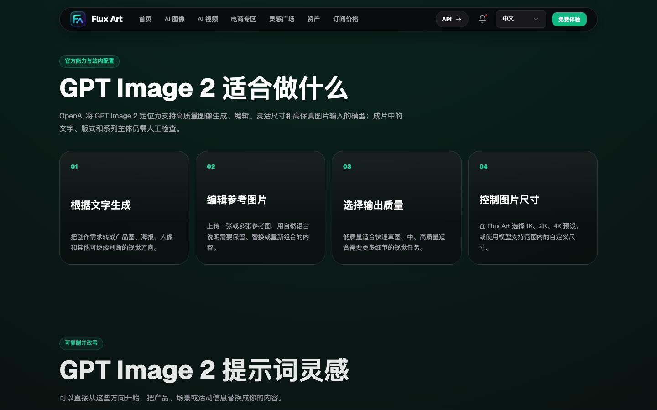Select the 控制图片尺寸 card
Screen dimensions: 657x410
point(533,208)
